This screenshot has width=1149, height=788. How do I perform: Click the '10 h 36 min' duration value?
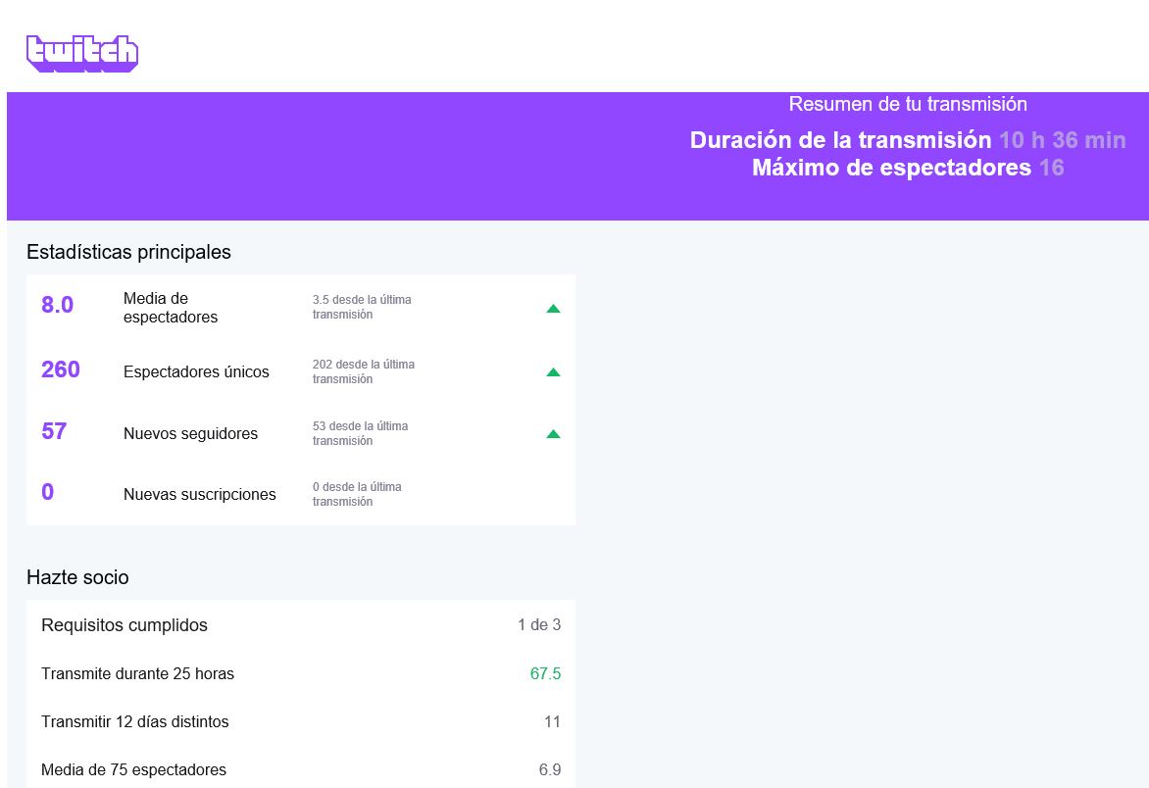pos(1063,140)
